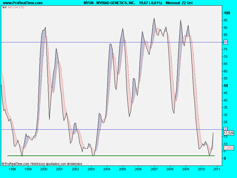Click the 2000 year label
237x178 pixels.
(x=44, y=169)
